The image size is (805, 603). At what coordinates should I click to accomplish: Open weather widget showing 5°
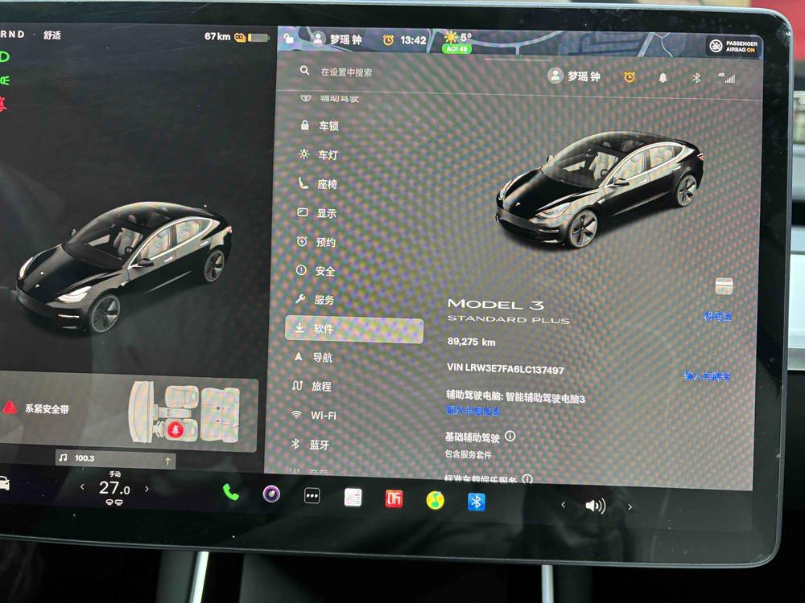458,37
